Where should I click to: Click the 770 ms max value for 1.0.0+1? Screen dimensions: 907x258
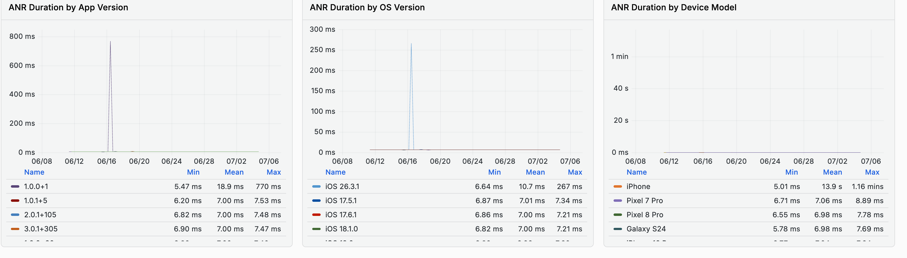click(x=268, y=187)
